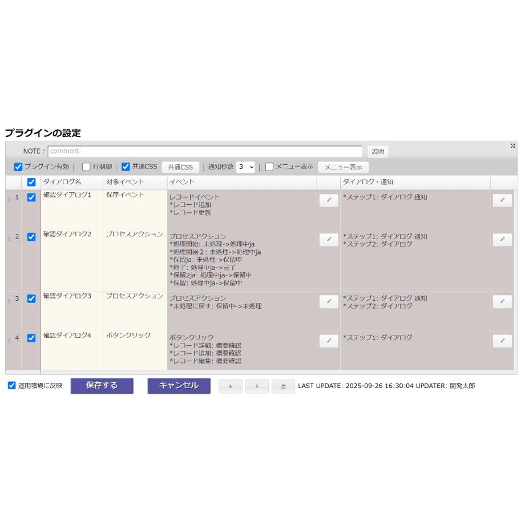525x525 pixels.
Task: Uncheck the row 2 確認ダイアログ2 checkbox
Action: pyautogui.click(x=31, y=237)
